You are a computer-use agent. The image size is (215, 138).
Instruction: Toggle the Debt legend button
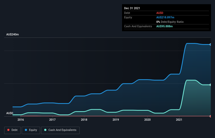point(12,130)
